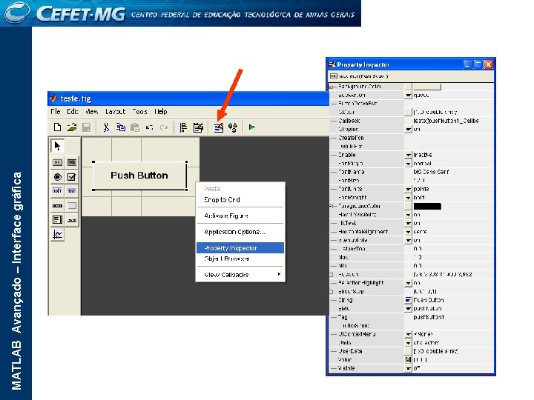Click the Copy toolbar icon
Viewport: 534px width, 400px height.
pos(121,127)
